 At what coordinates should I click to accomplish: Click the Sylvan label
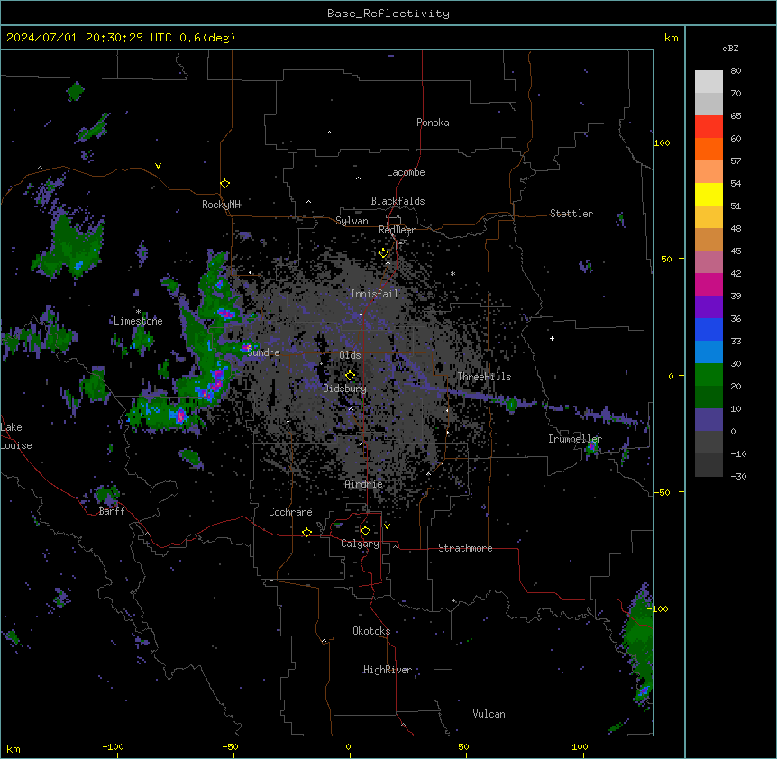pyautogui.click(x=352, y=221)
